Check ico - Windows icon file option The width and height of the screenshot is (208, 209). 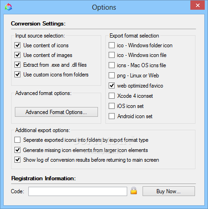coord(111,55)
